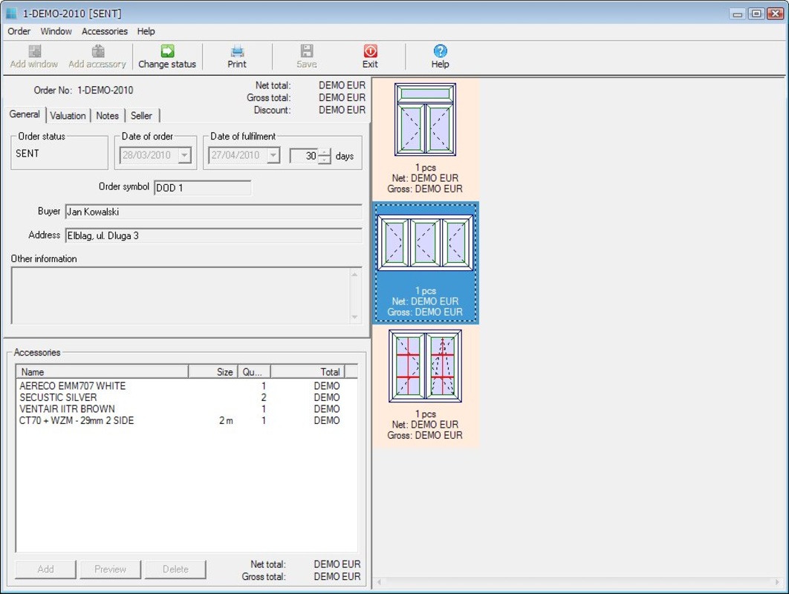789x594 pixels.
Task: Click the Preview accessory button
Action: pyautogui.click(x=110, y=569)
